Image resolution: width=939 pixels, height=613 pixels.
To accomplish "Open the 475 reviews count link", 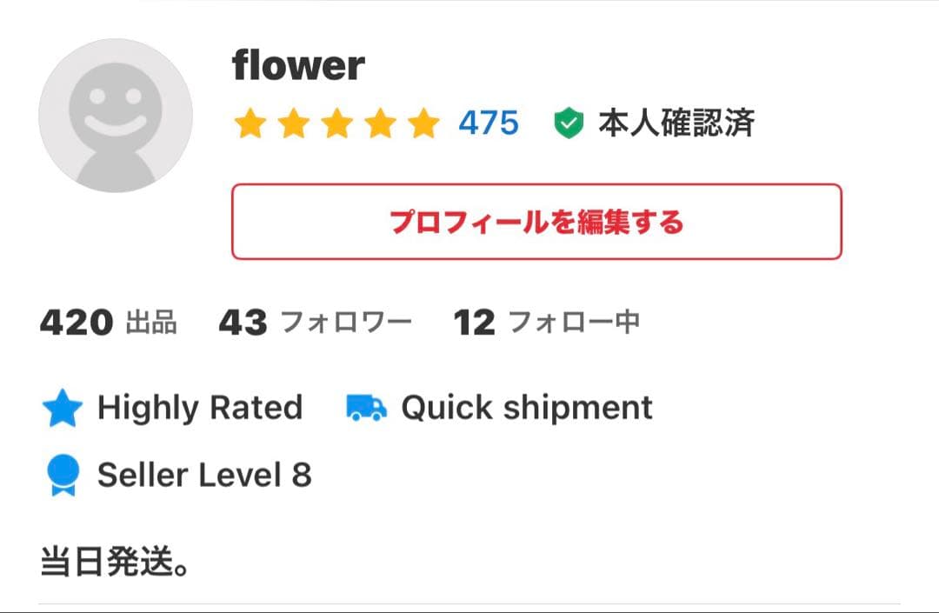I will 489,123.
